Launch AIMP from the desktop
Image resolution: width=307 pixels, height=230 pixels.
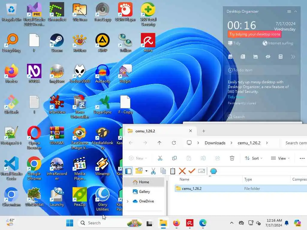(x=103, y=43)
